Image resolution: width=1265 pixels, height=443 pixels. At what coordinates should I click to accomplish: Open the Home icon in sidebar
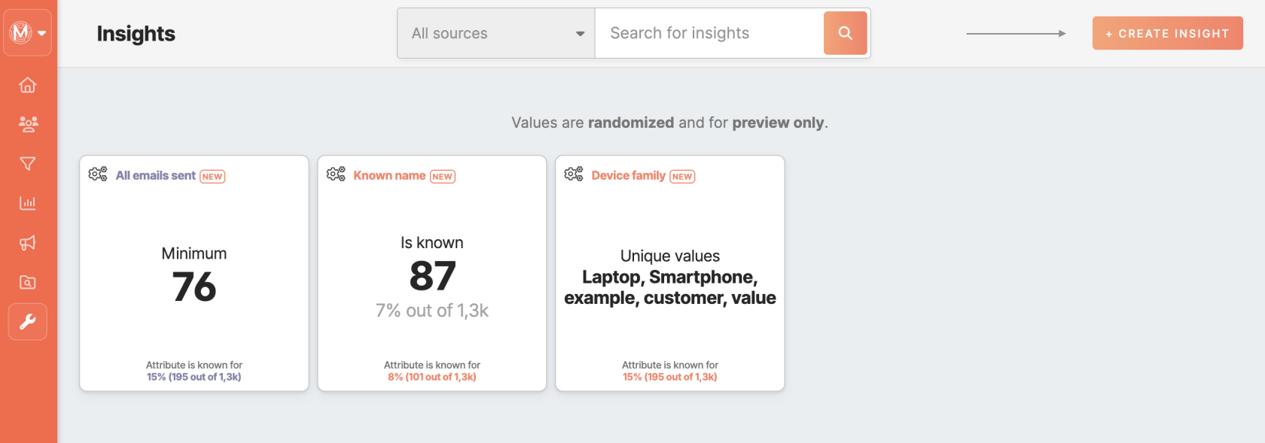[28, 85]
